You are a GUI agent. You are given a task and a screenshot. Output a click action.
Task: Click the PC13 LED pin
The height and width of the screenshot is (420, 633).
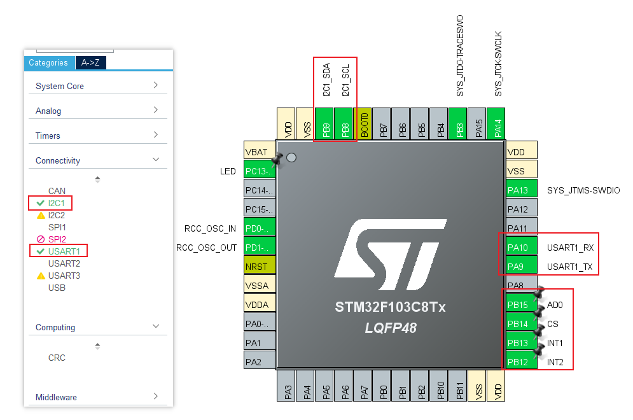pyautogui.click(x=260, y=169)
